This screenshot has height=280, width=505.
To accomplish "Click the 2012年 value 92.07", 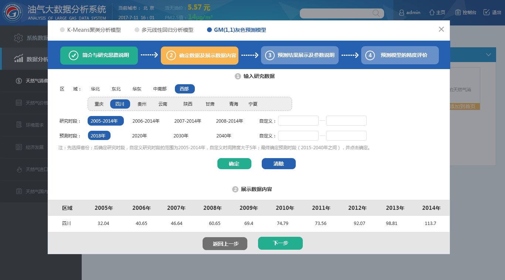I will 359,223.
